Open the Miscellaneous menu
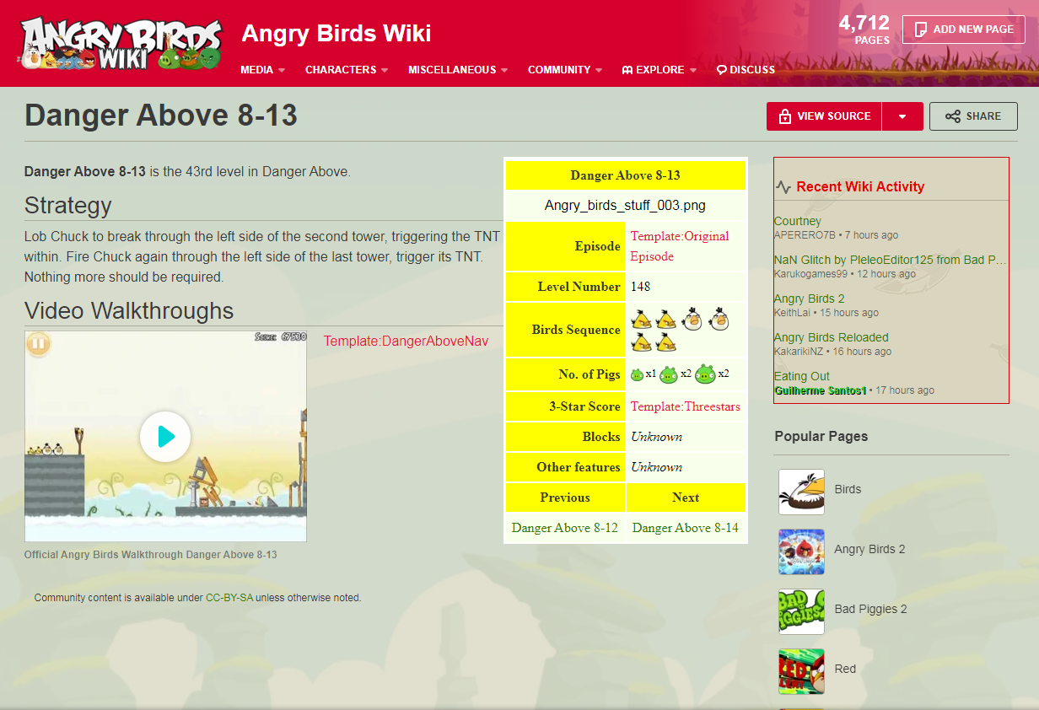Viewport: 1039px width, 710px height. [x=457, y=70]
